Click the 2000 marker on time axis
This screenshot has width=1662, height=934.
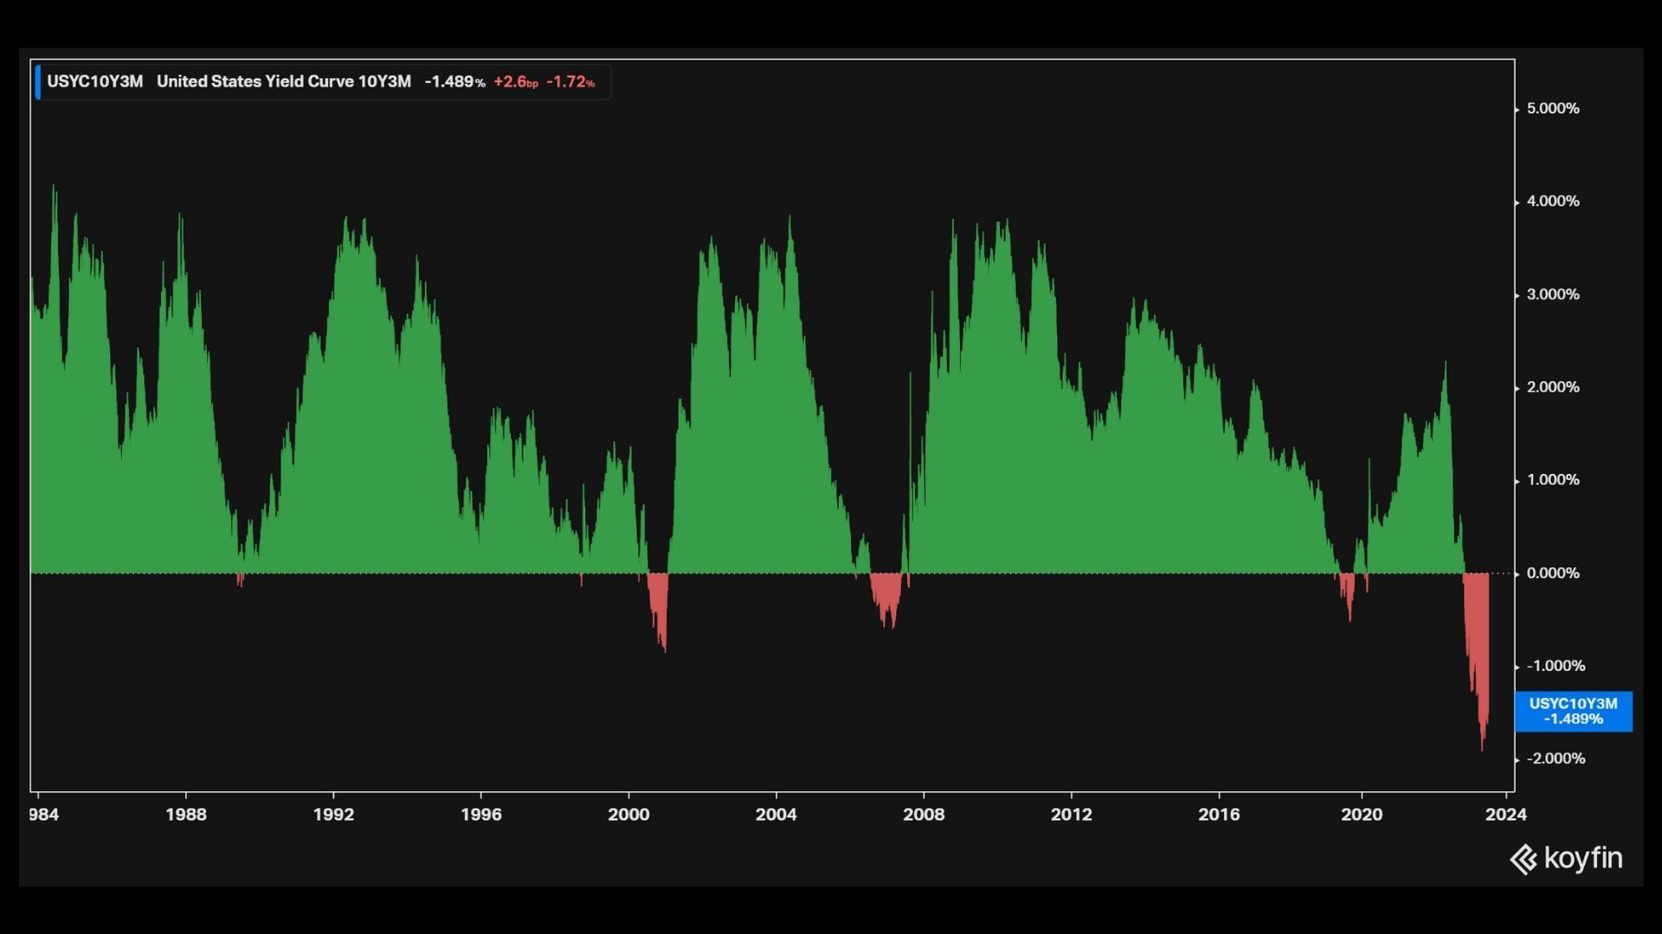[628, 815]
